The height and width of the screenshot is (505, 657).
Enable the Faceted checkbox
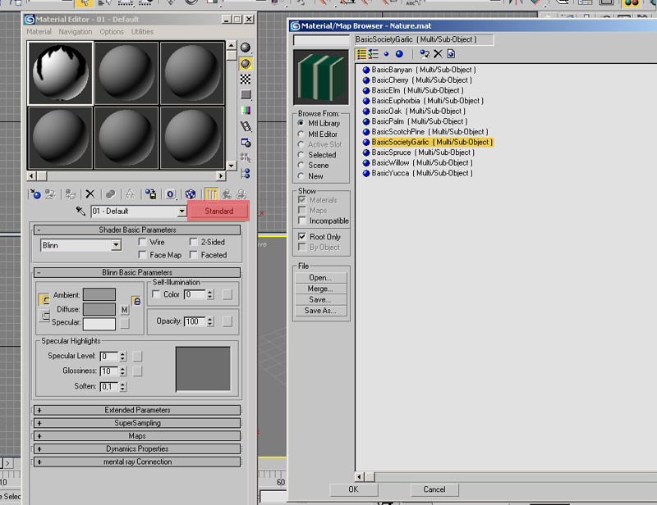(x=193, y=255)
